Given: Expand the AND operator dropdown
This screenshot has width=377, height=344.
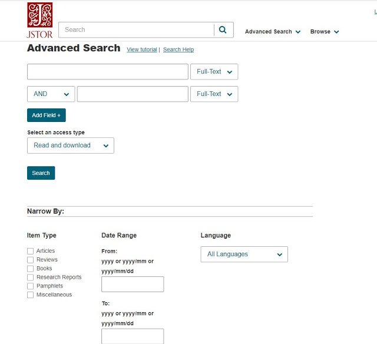Looking at the screenshot, I should coord(51,94).
